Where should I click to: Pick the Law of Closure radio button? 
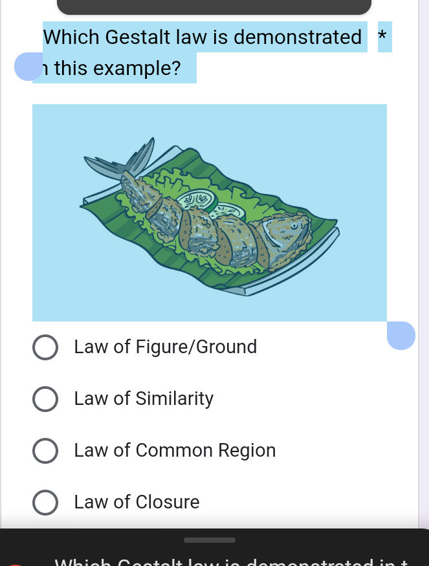coord(45,503)
